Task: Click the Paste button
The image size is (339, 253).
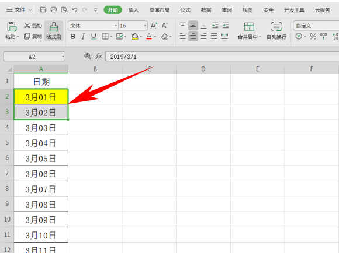Action: click(x=12, y=31)
